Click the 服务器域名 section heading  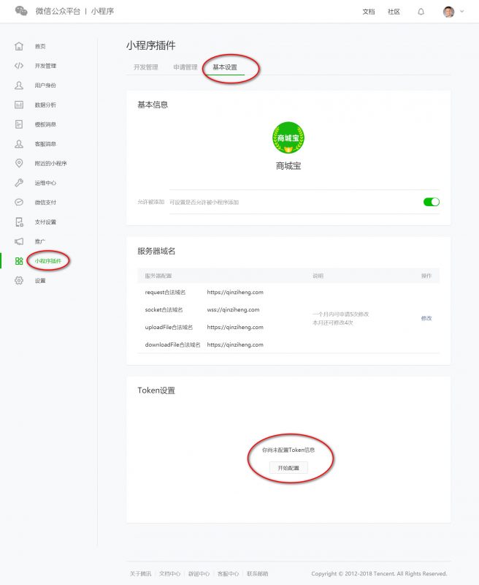(156, 251)
